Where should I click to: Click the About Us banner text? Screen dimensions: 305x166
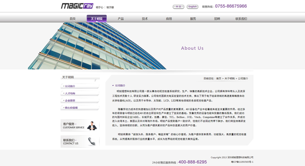click(x=192, y=48)
